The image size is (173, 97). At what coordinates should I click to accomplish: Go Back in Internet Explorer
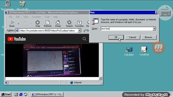coord(12,24)
